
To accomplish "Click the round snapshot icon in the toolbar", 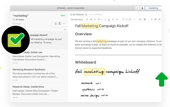I will [x=156, y=19].
